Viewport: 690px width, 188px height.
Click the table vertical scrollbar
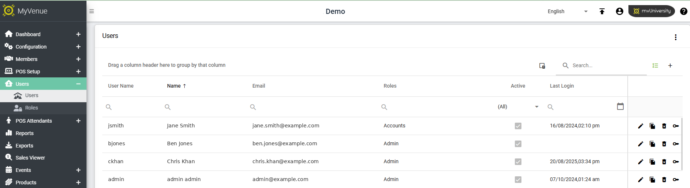click(682, 144)
